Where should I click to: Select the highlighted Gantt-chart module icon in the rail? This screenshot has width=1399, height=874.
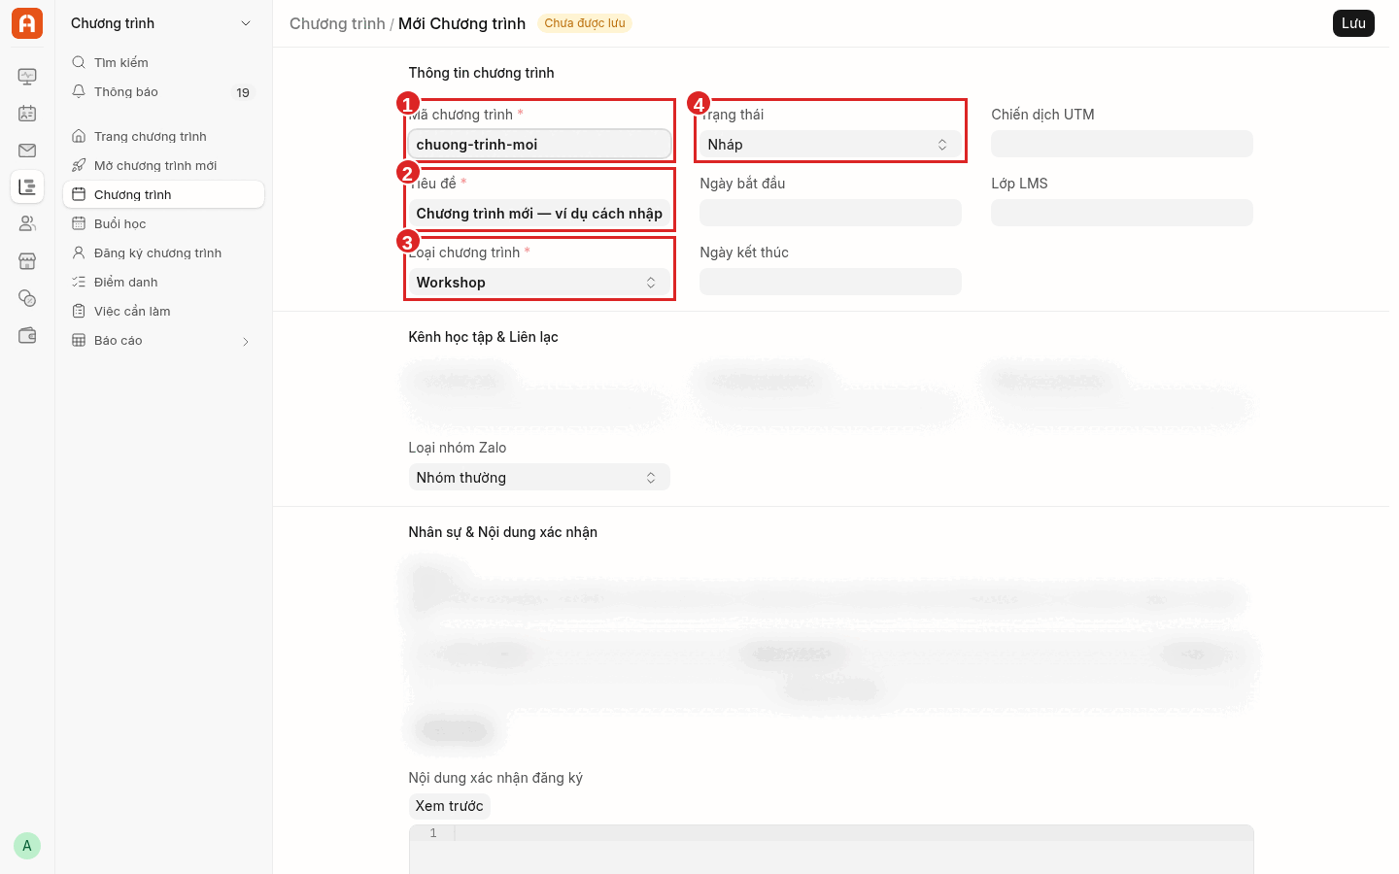(x=27, y=186)
